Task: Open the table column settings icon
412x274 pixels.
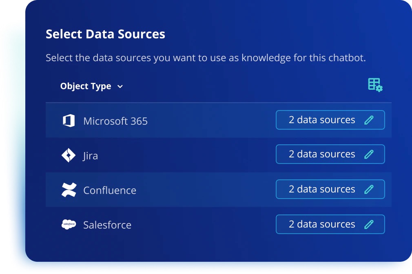Action: pyautogui.click(x=375, y=85)
